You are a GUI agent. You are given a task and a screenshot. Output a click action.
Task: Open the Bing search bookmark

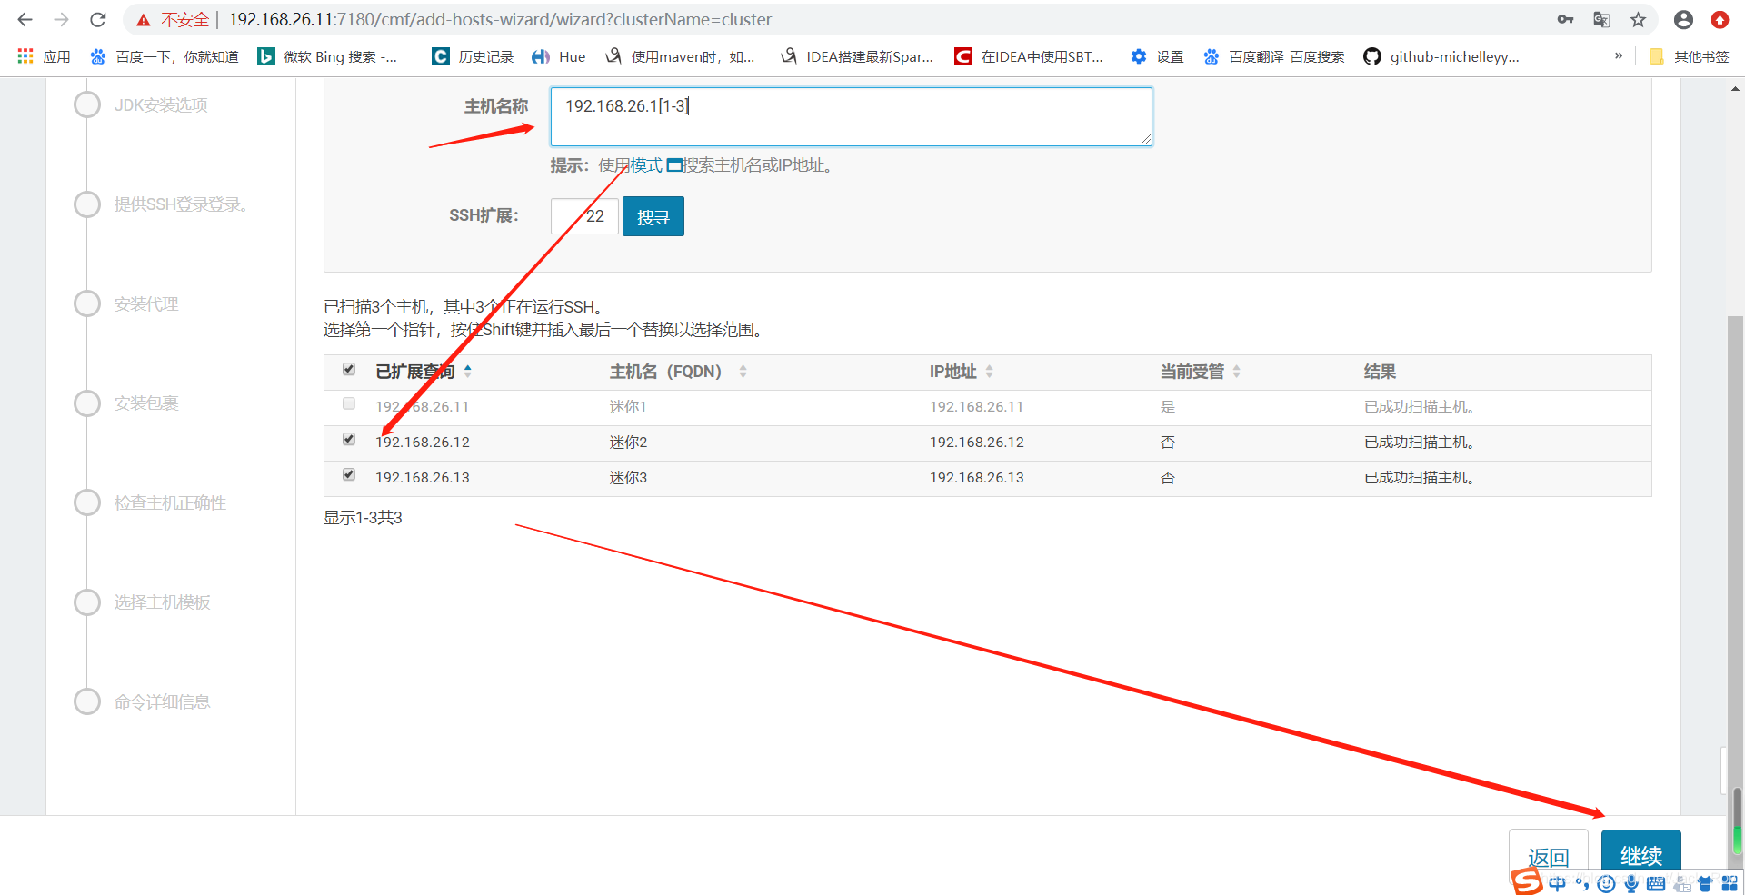click(x=327, y=56)
